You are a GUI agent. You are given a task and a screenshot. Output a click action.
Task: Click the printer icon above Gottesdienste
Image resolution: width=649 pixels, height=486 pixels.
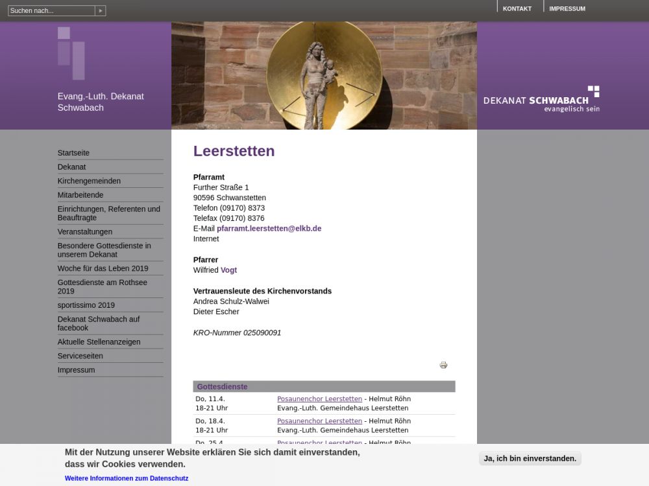click(x=443, y=365)
